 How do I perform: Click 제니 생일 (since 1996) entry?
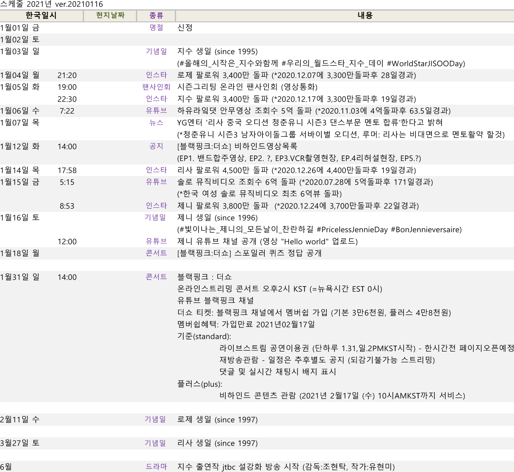pyautogui.click(x=217, y=218)
